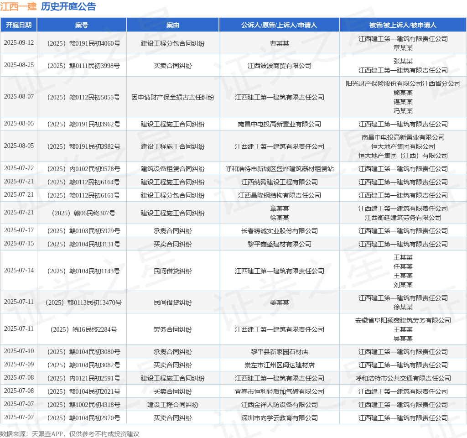Click the blue 历史开庭公告 heading

(68, 6)
